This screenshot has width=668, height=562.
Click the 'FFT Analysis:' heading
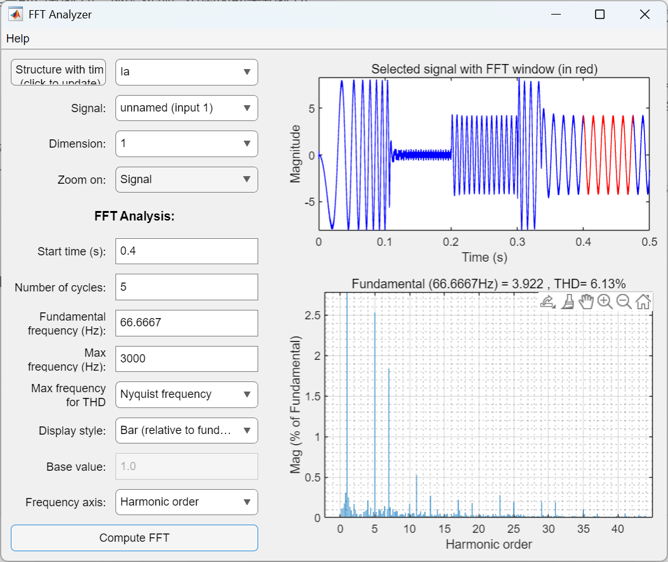pyautogui.click(x=134, y=216)
